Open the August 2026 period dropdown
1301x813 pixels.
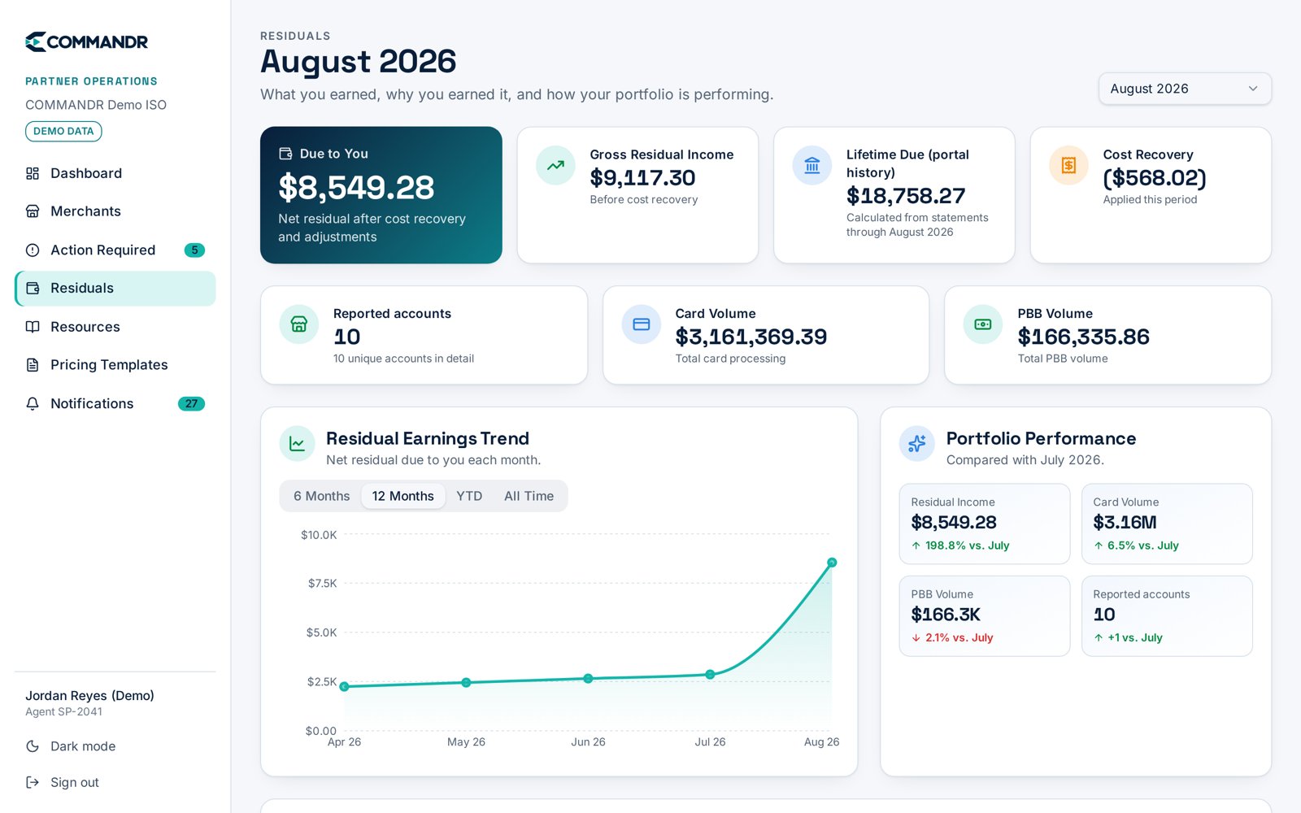pos(1185,89)
